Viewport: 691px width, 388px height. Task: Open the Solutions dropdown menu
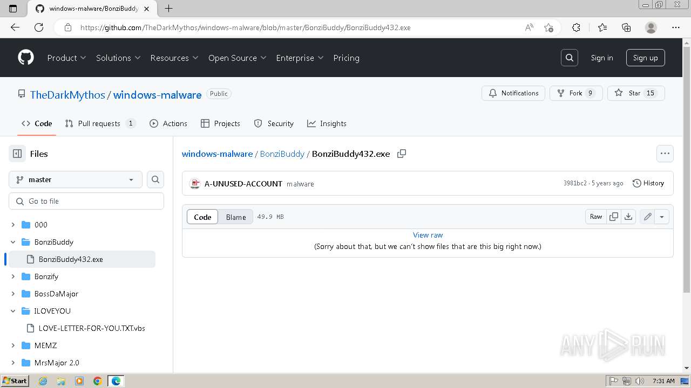click(x=118, y=58)
